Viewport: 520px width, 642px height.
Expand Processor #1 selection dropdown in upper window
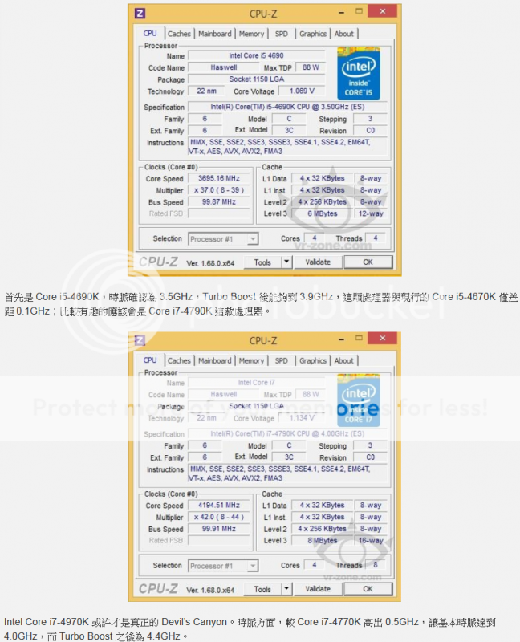tap(253, 238)
